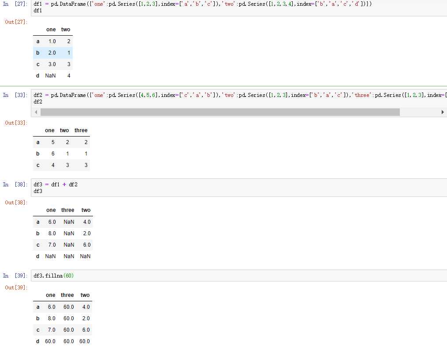Click the Out[38] output prompt
Image resolution: width=447 pixels, height=348 pixels.
coord(16,203)
